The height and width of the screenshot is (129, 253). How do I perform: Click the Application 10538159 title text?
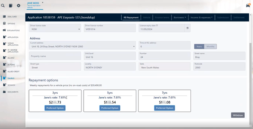(41, 17)
